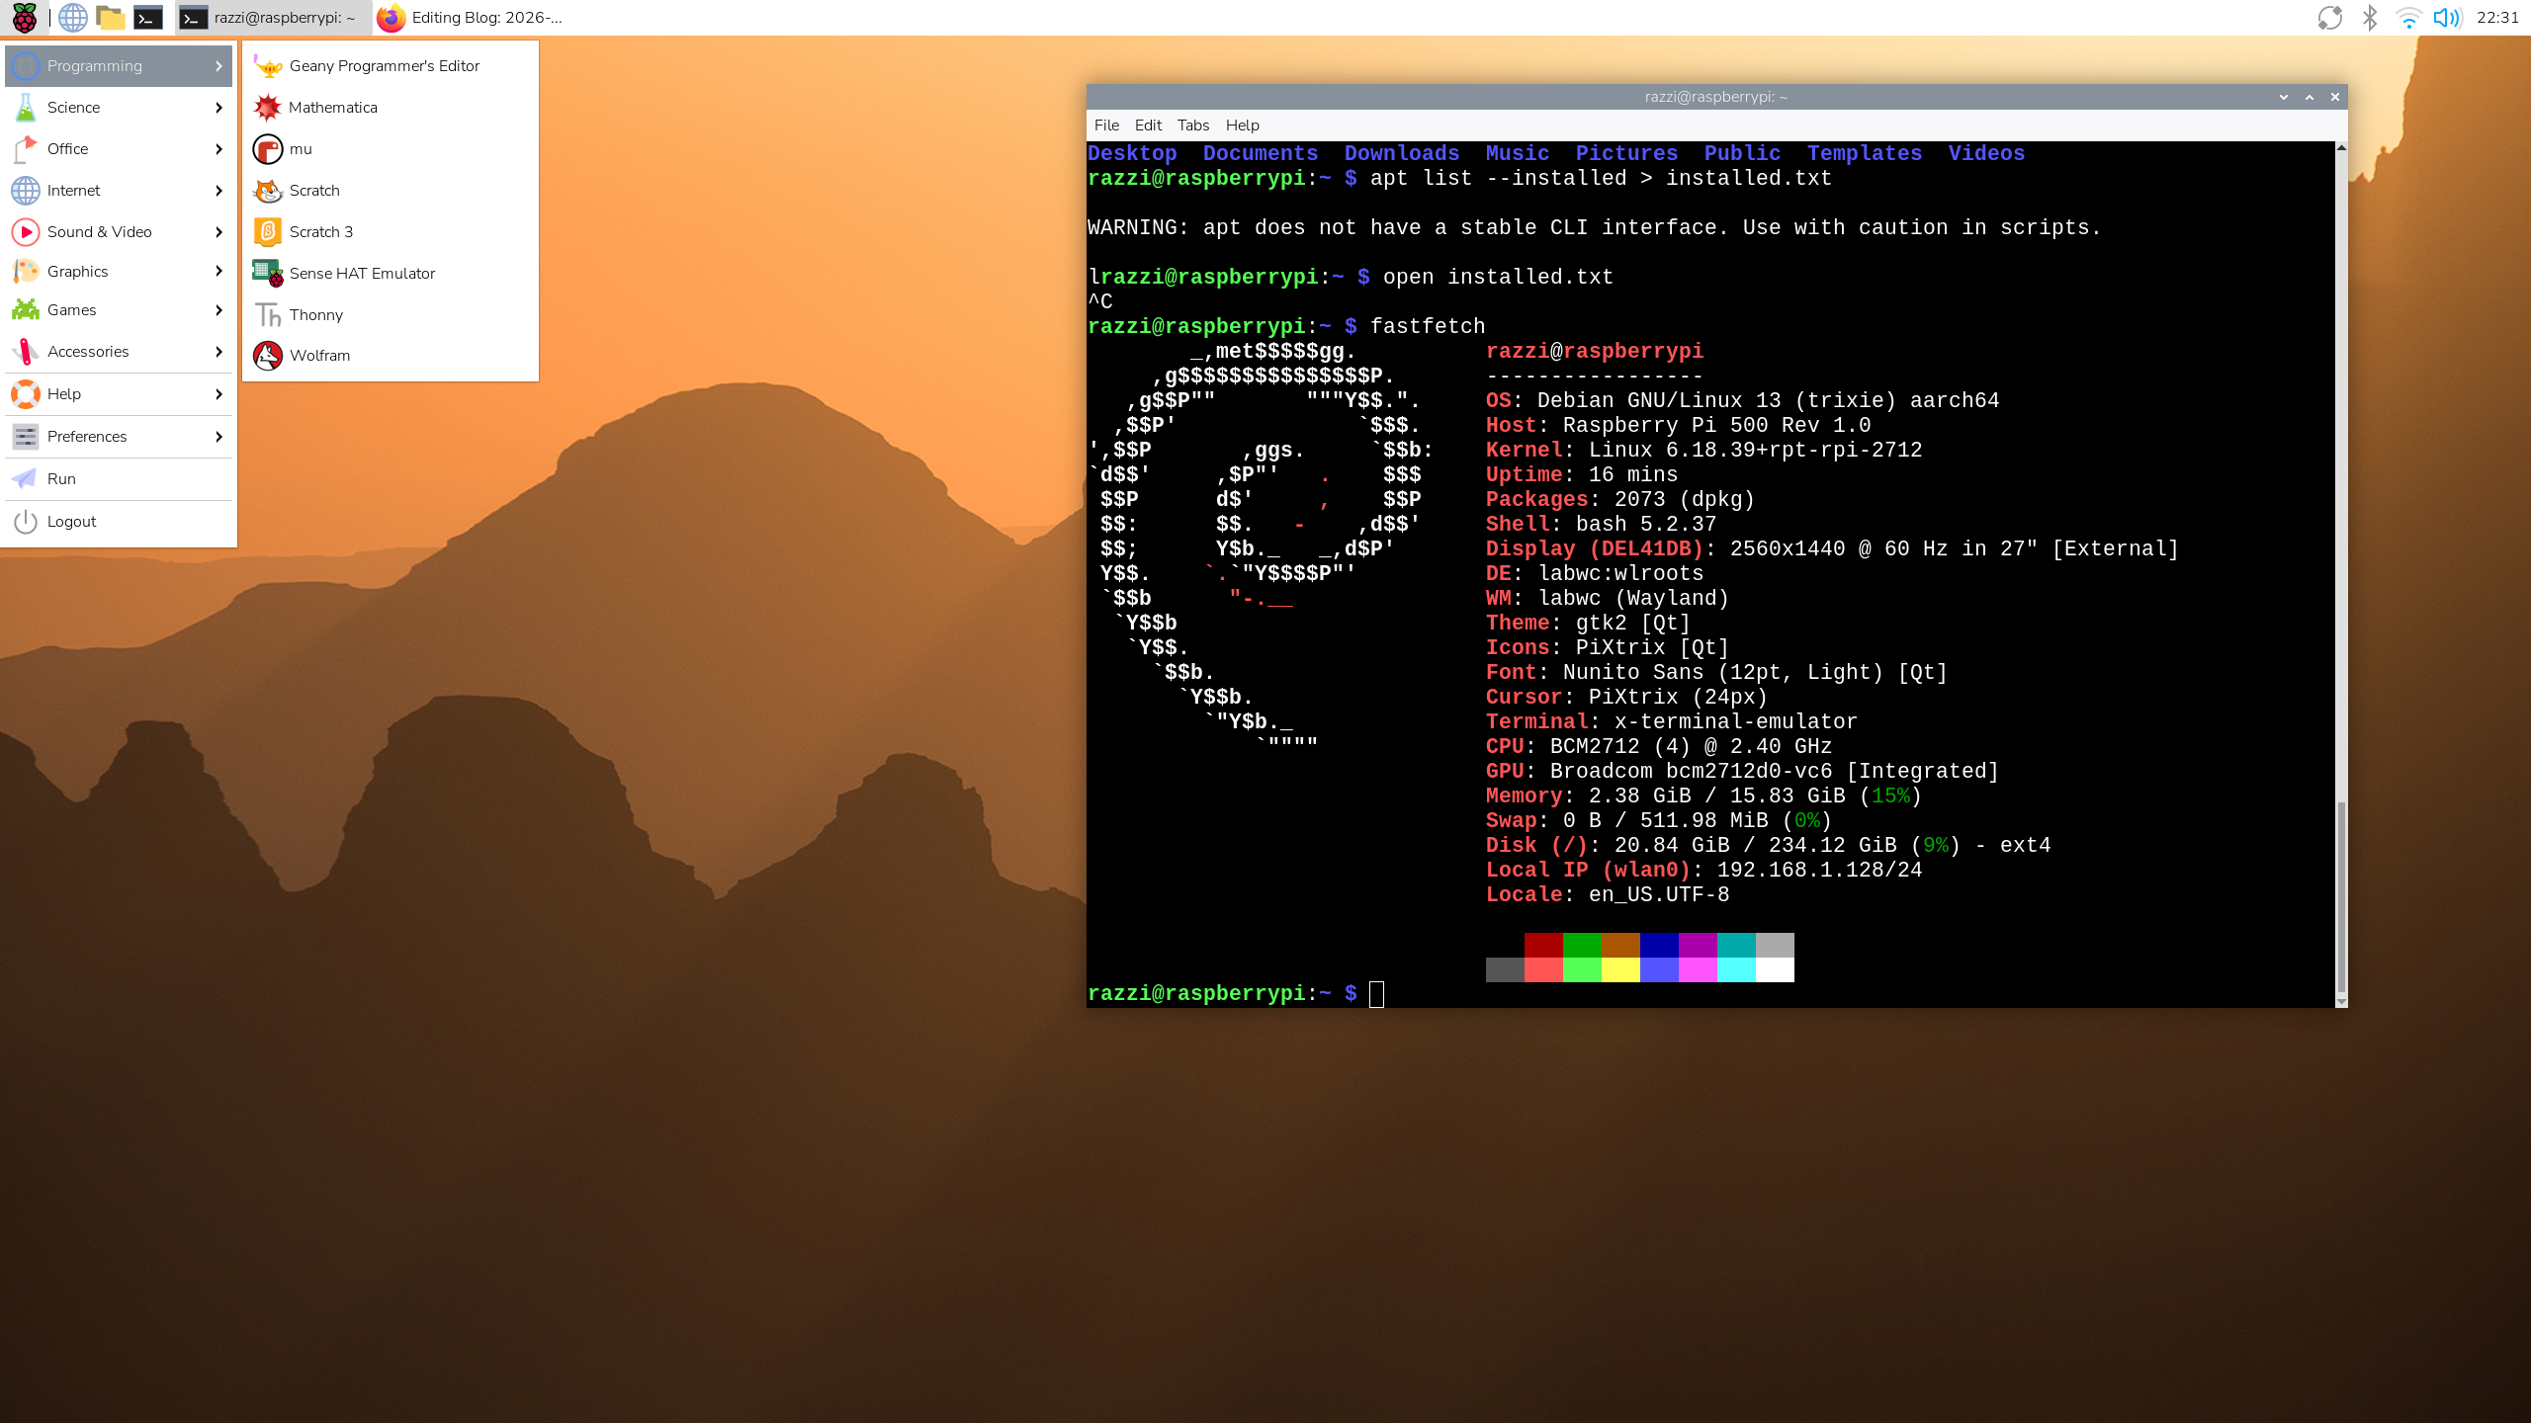Click the Games invader icon
The height and width of the screenshot is (1423, 2531).
pyautogui.click(x=26, y=310)
